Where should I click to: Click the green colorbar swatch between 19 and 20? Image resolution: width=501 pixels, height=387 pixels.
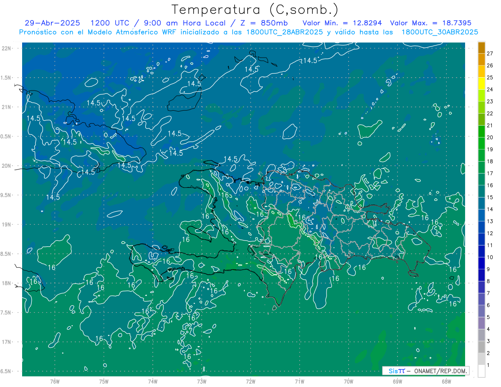[481, 144]
